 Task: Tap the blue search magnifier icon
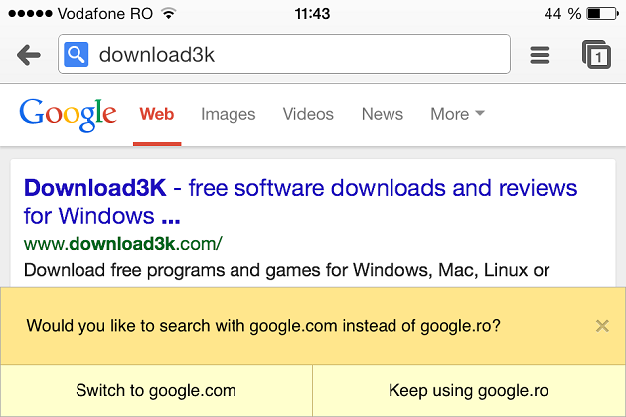coord(77,55)
